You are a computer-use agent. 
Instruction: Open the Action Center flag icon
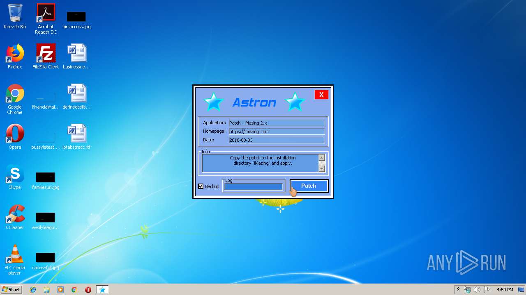[x=487, y=290]
